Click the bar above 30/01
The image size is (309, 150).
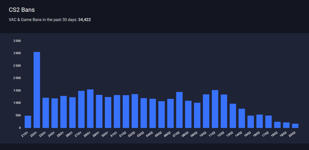coord(108,112)
